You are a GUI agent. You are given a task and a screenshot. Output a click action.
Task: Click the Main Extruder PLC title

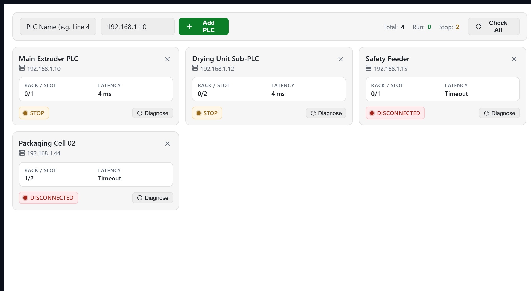click(x=49, y=59)
